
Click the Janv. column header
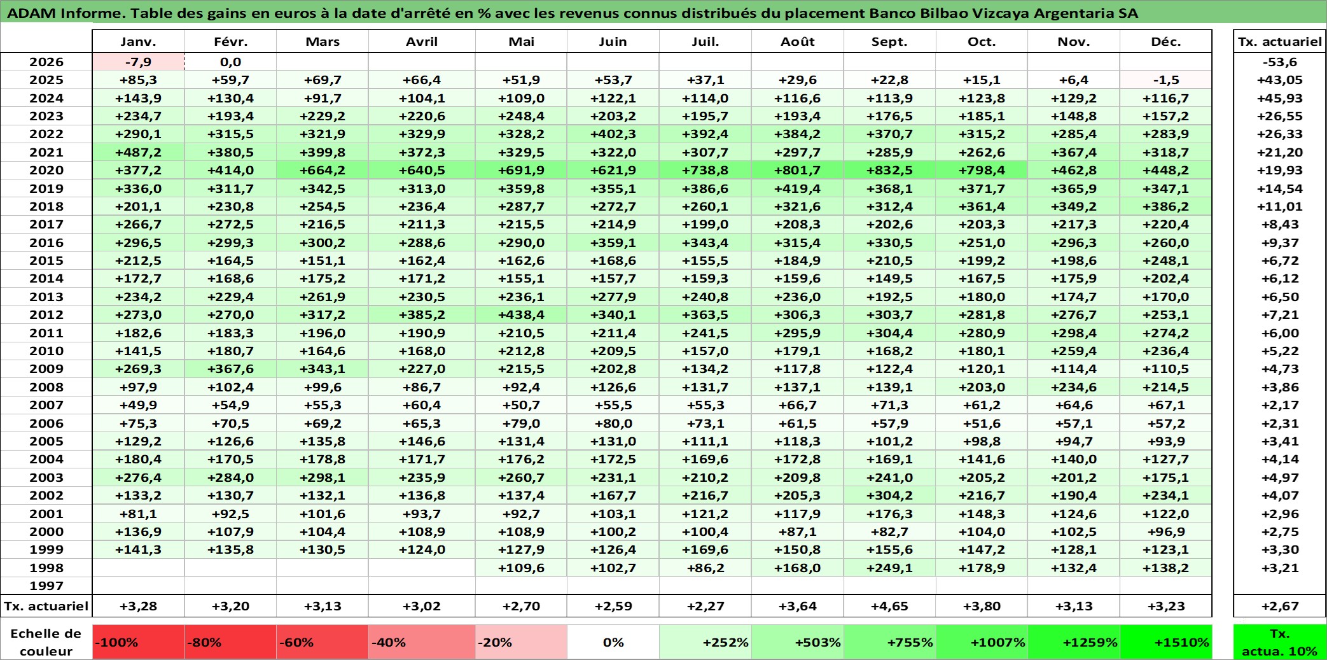tap(139, 41)
